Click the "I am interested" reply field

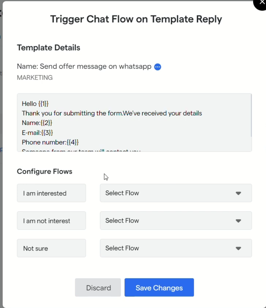51,193
